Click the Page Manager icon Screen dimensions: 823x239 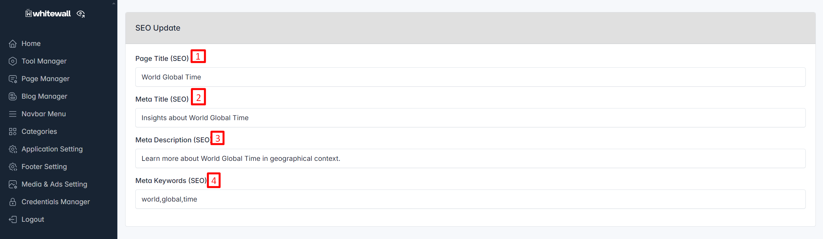pyautogui.click(x=13, y=79)
